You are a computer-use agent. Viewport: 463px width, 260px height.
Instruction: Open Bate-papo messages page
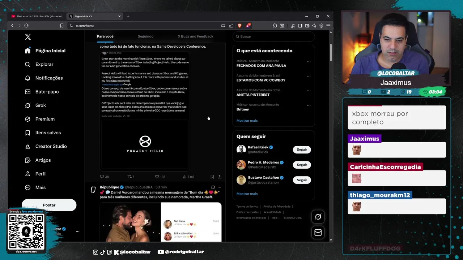[x=42, y=92]
